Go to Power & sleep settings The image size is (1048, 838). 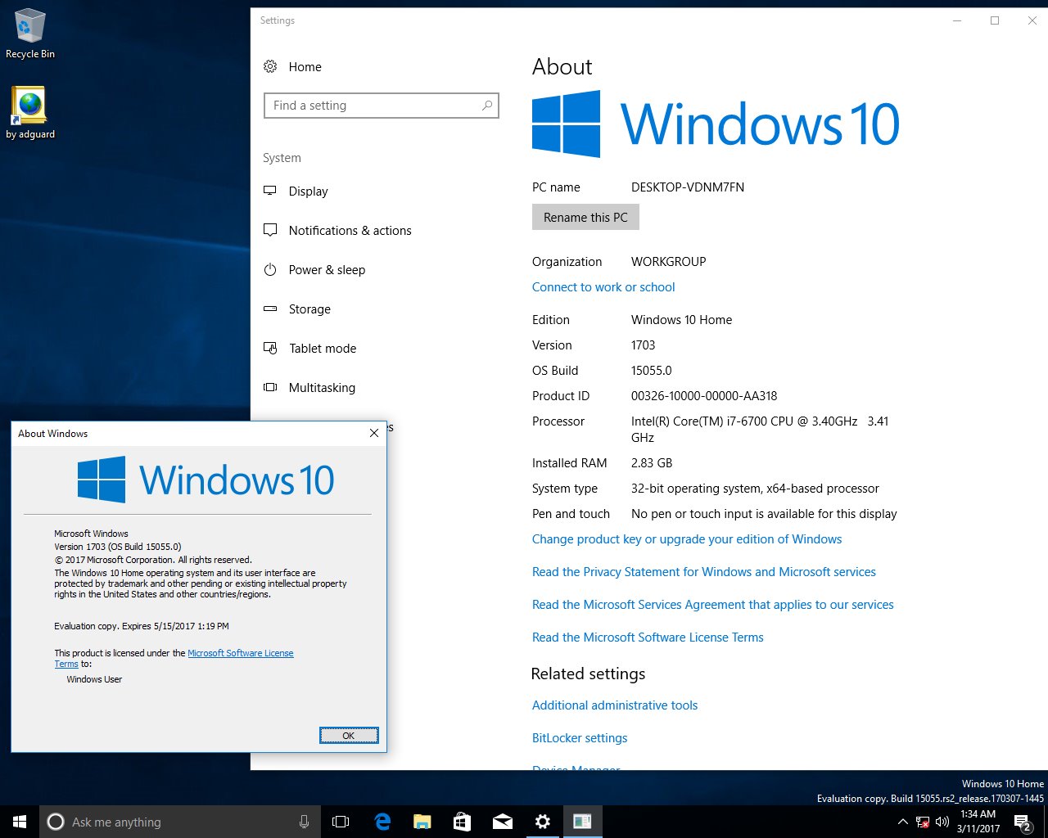[327, 270]
